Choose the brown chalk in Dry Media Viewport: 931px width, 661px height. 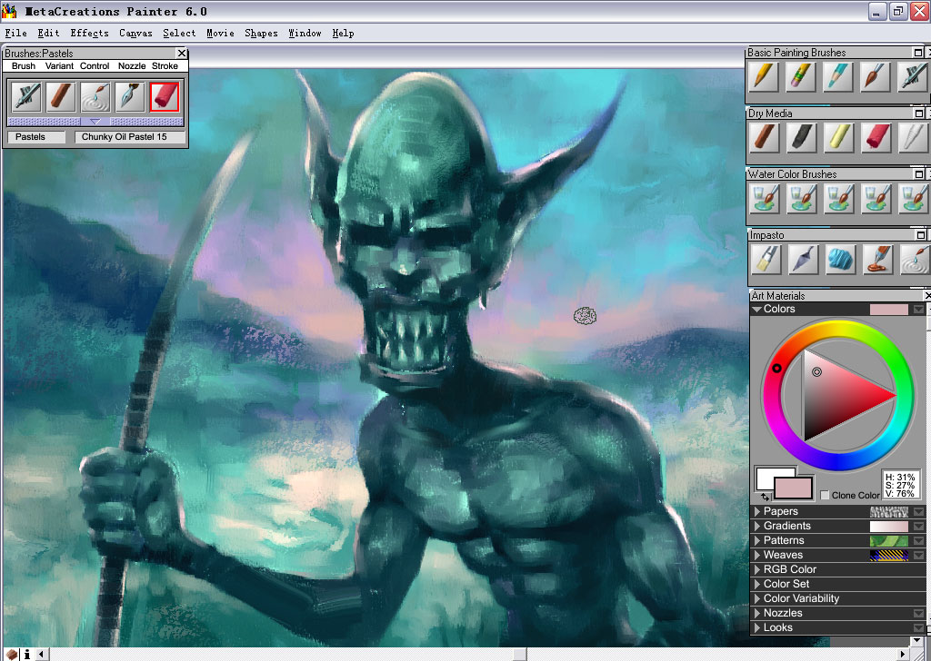[764, 137]
